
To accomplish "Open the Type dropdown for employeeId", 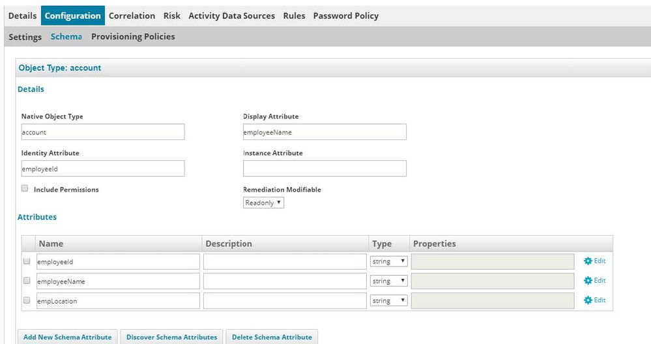I will [x=388, y=261].
